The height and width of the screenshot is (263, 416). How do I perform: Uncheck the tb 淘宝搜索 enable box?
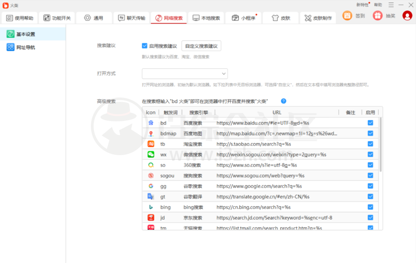(371, 144)
